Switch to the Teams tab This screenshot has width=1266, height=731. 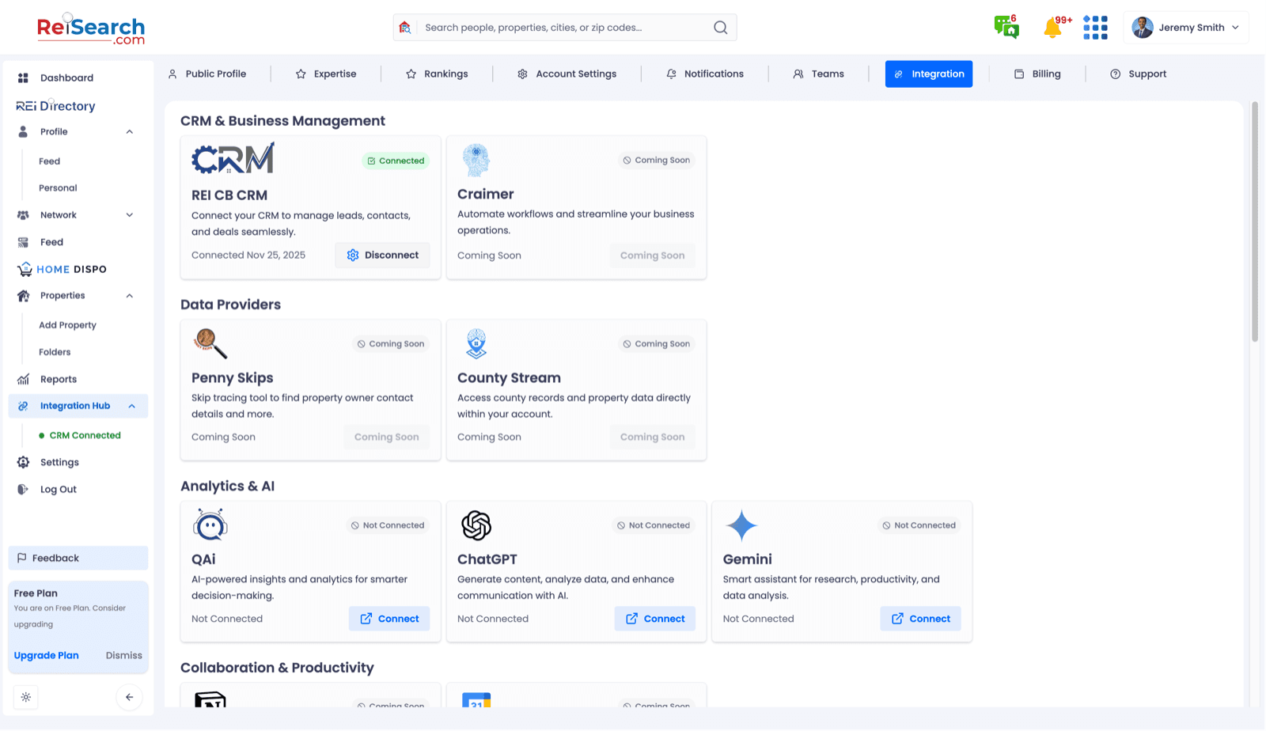[x=818, y=74]
